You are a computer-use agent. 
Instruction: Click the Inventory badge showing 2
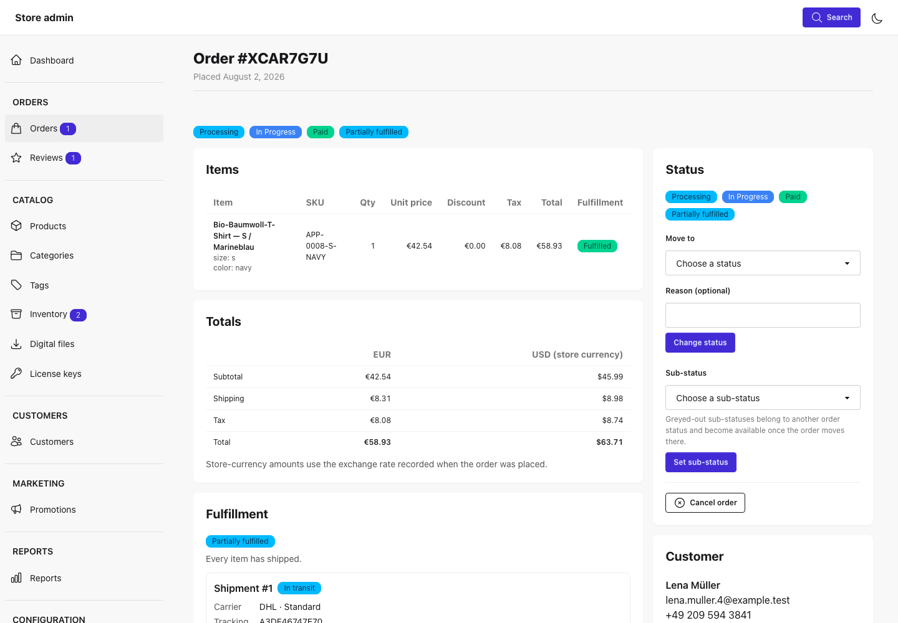click(78, 315)
